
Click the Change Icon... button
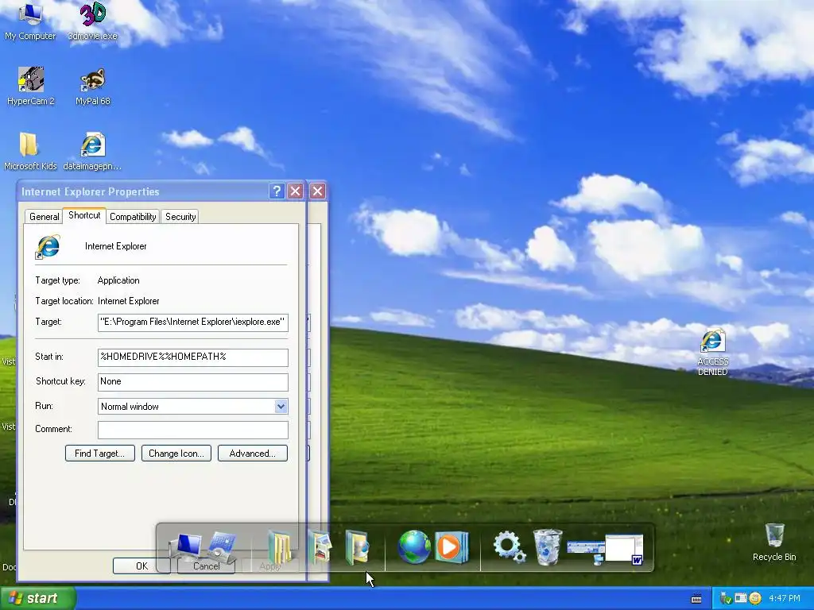(x=176, y=454)
